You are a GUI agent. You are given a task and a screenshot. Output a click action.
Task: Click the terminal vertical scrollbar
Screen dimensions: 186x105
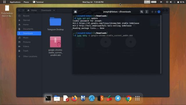161,44
